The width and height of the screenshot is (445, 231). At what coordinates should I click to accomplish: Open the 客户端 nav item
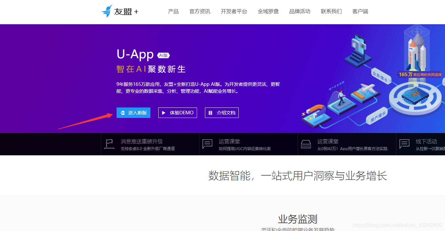point(360,11)
